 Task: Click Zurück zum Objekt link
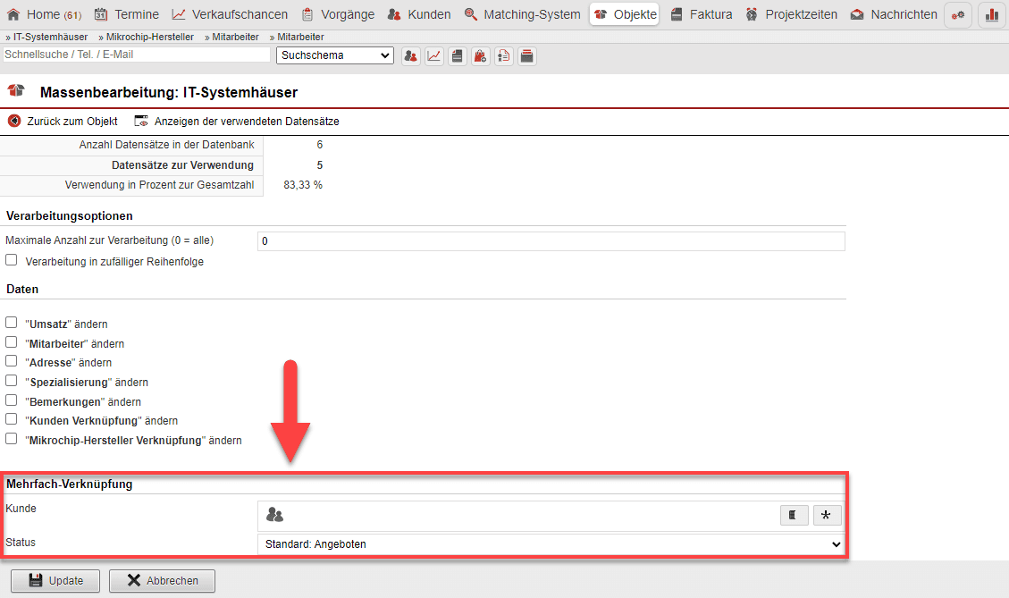63,121
